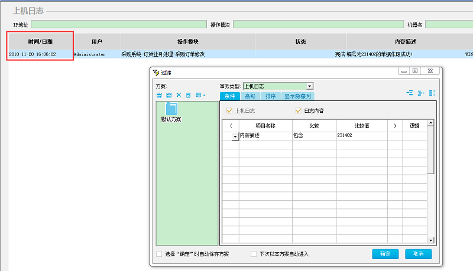Click the rightmost row-list icon above grid

(x=432, y=93)
